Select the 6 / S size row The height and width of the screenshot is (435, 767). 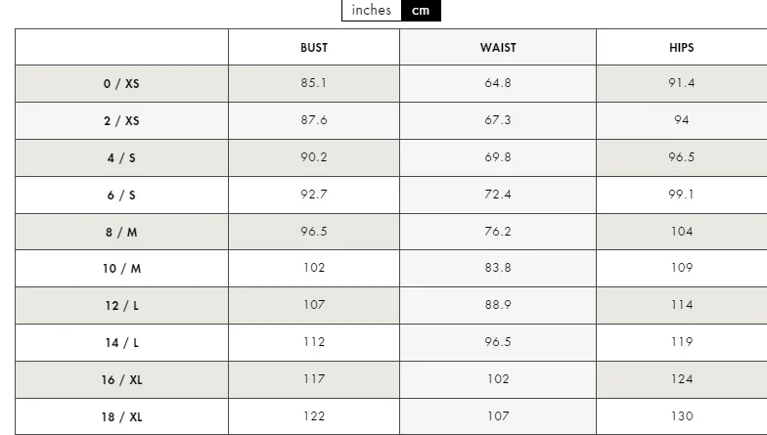[x=121, y=196]
